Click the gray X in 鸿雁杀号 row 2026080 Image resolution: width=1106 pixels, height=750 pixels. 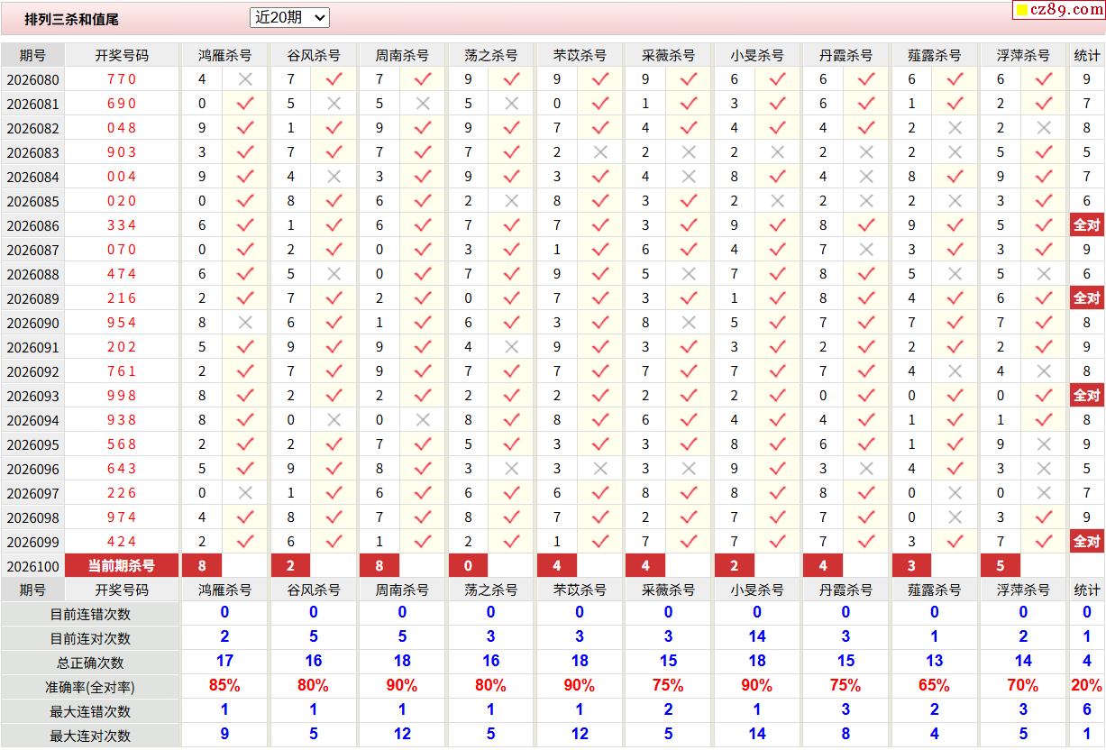pos(244,79)
